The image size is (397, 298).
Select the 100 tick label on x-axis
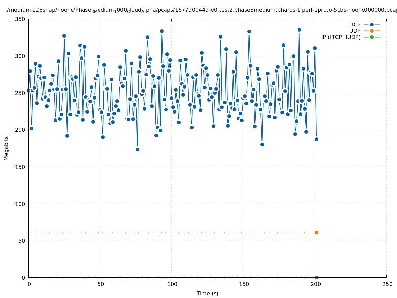coord(172,284)
